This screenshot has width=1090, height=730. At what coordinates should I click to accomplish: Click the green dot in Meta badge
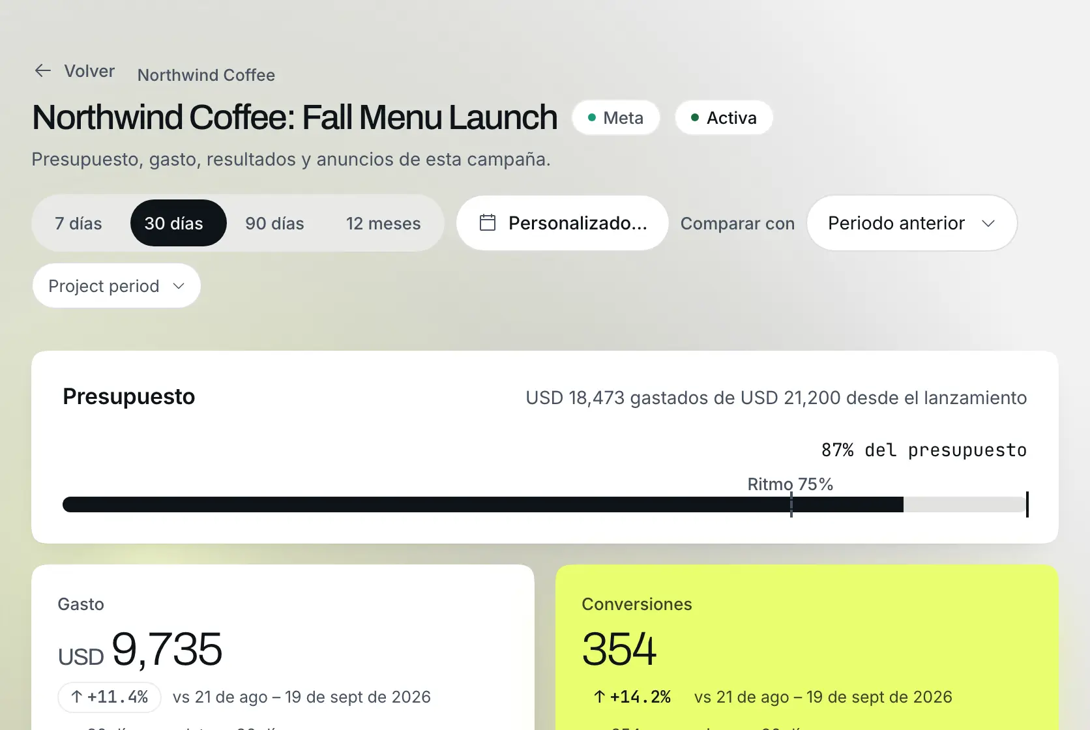pyautogui.click(x=592, y=118)
